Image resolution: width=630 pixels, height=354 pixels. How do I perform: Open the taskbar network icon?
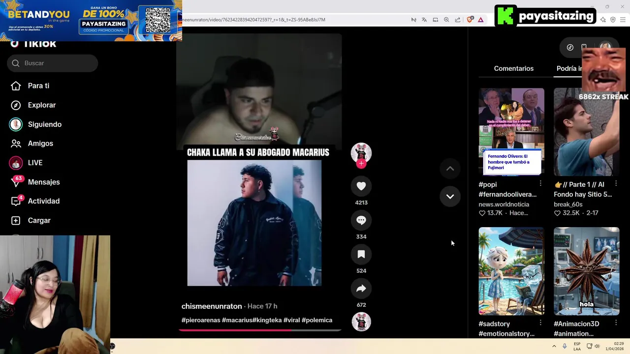[589, 346]
